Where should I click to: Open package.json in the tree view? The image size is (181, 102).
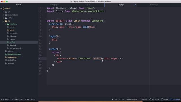coord(12,57)
